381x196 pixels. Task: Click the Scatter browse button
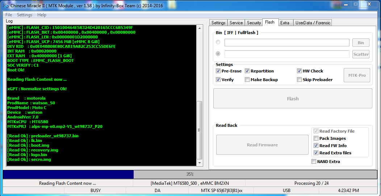361,54
